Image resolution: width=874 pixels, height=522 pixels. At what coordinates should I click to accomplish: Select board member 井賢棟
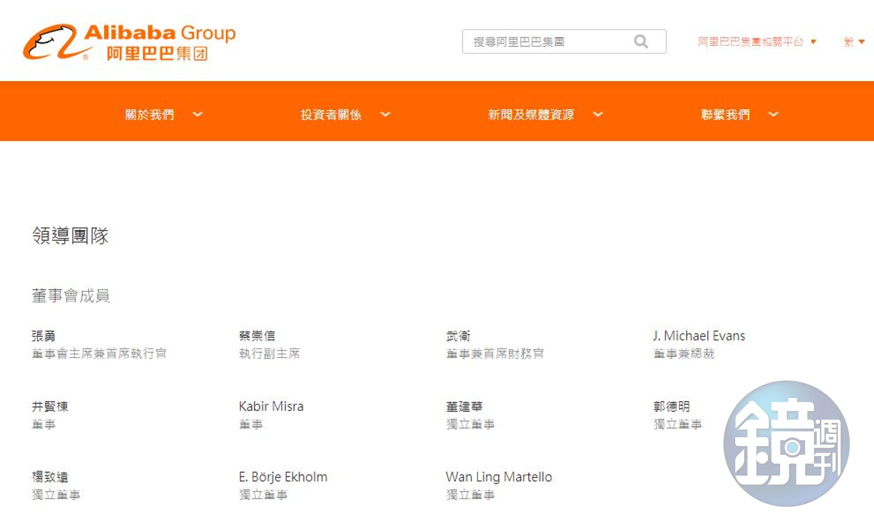[x=50, y=406]
